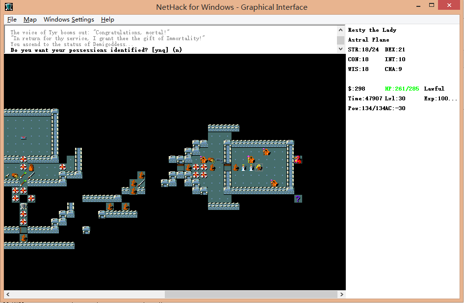Screen dimensions: 464x303
Task: Click the hooded priest with yellow staff
Action: pyautogui.click(x=251, y=160)
